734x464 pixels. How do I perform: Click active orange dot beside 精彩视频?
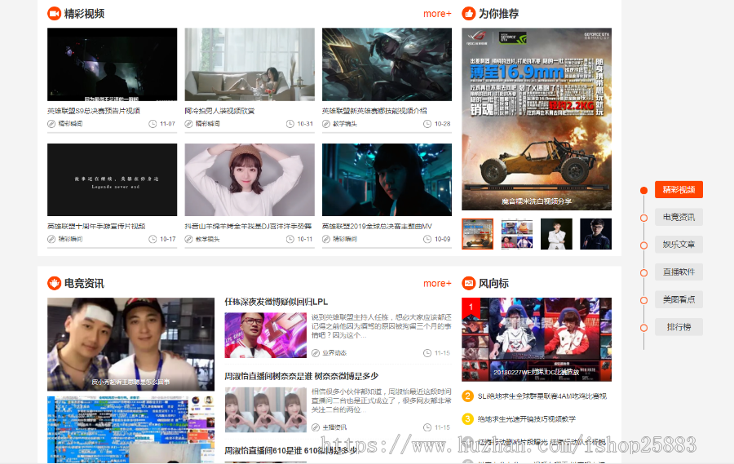pyautogui.click(x=643, y=191)
